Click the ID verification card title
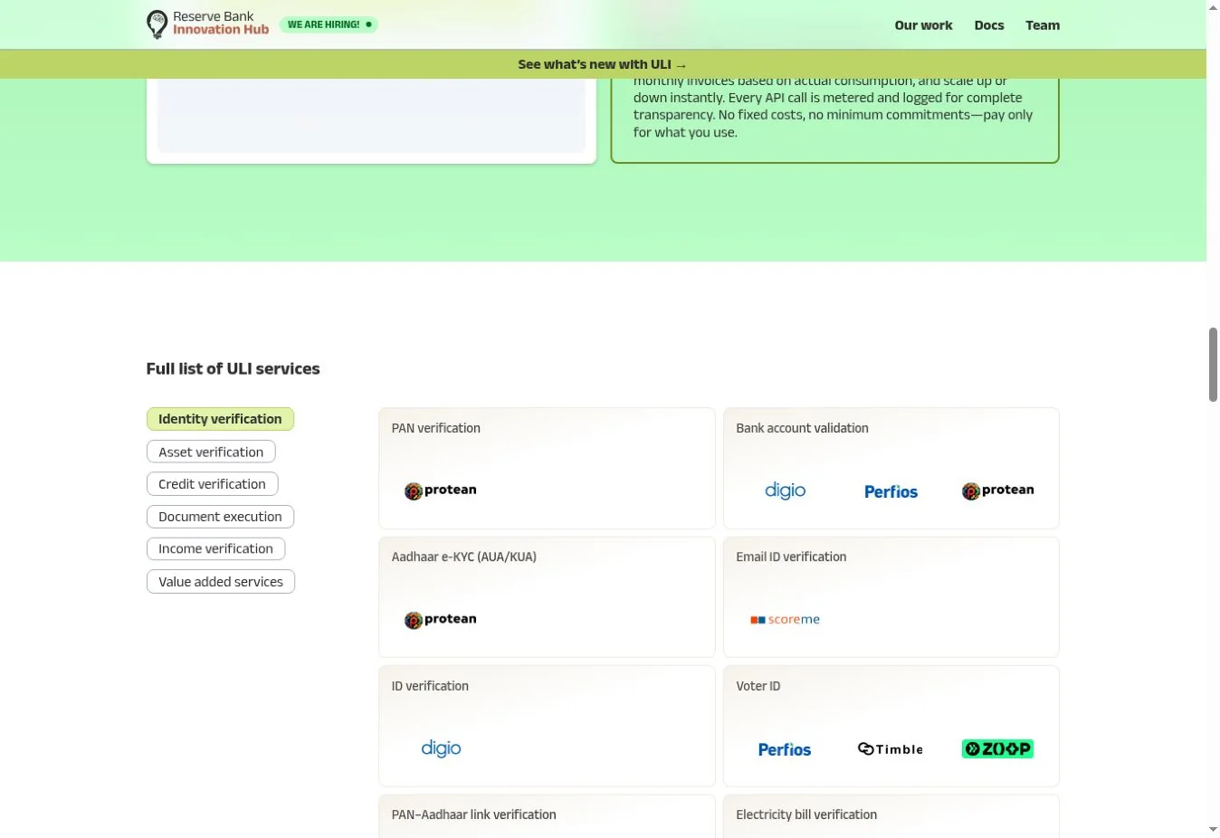 coord(430,686)
